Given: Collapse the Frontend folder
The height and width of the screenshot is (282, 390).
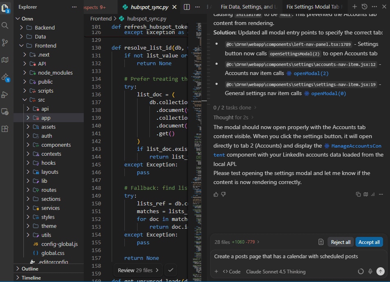Looking at the screenshot, I should click(45, 45).
